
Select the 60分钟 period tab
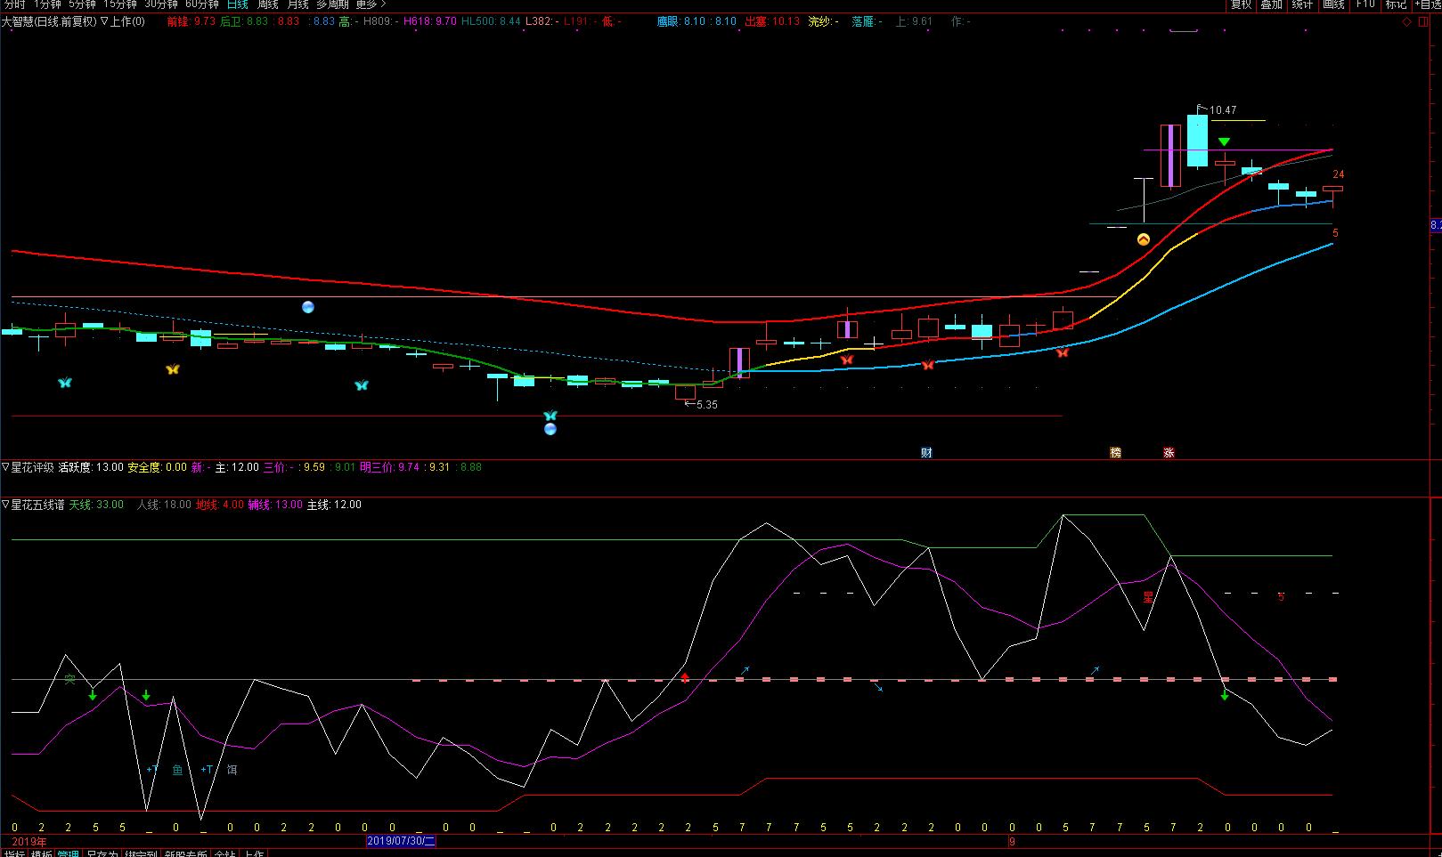pyautogui.click(x=202, y=4)
